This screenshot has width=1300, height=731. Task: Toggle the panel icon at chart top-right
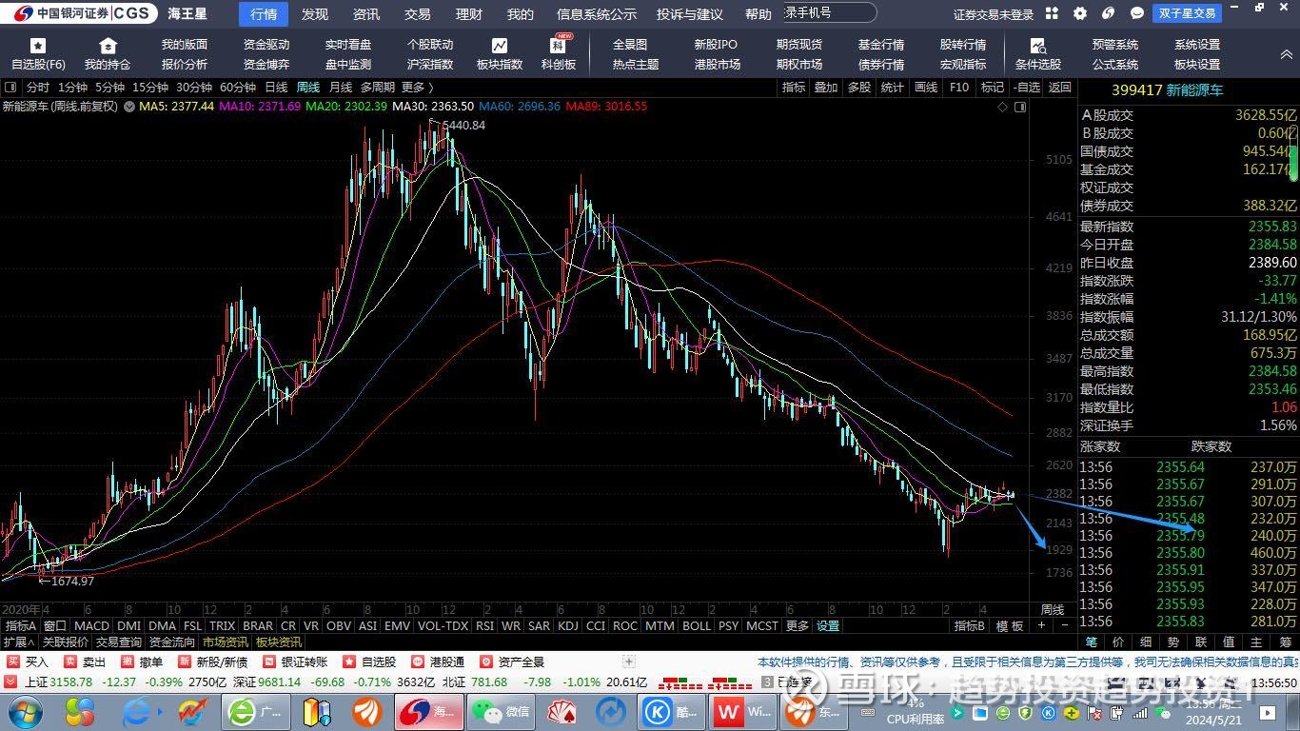point(1020,108)
